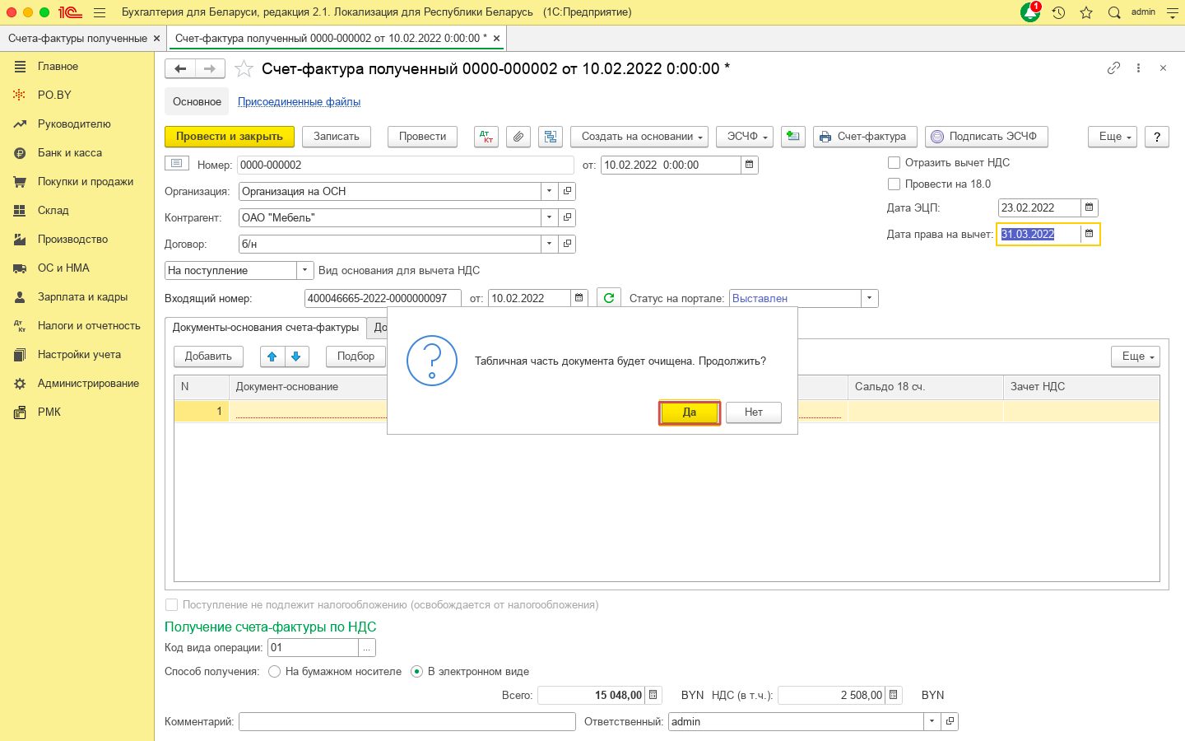
Task: Expand the Контрагент dropdown list
Action: (549, 217)
